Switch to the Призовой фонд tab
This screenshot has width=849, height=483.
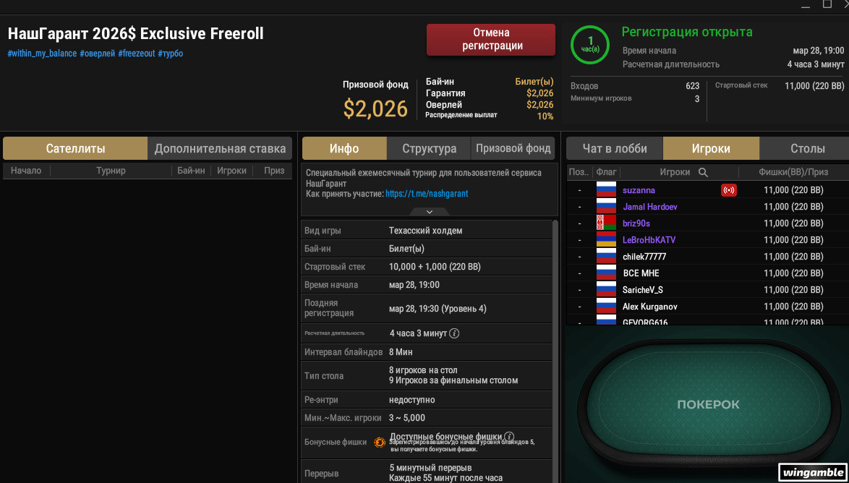(513, 148)
